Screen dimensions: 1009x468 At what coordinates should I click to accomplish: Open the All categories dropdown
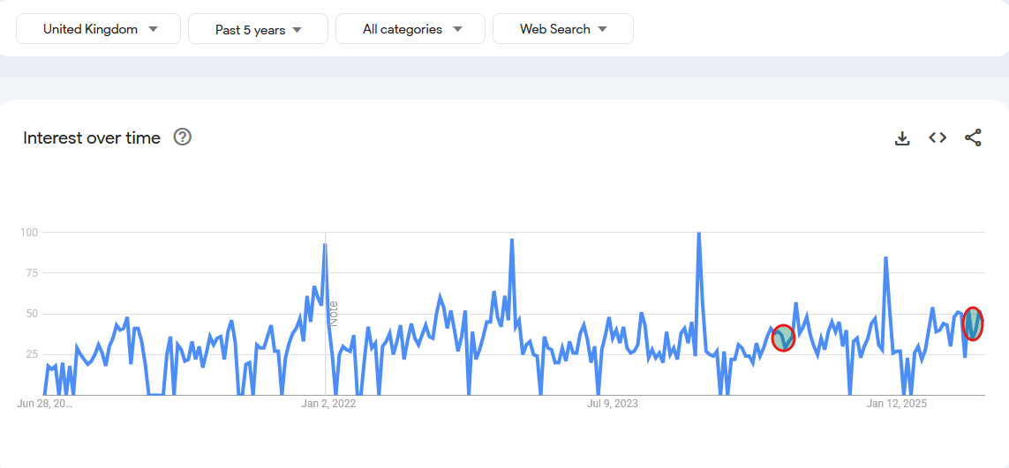point(410,29)
